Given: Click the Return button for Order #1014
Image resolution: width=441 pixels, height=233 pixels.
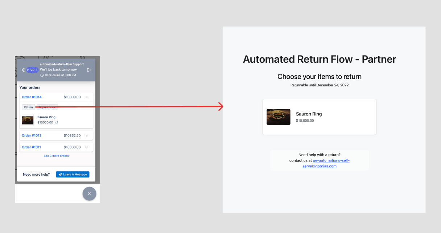Looking at the screenshot, I should coord(28,107).
